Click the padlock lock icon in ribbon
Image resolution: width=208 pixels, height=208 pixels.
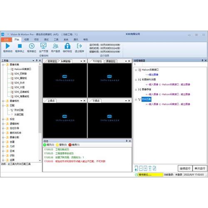(x=67, y=46)
